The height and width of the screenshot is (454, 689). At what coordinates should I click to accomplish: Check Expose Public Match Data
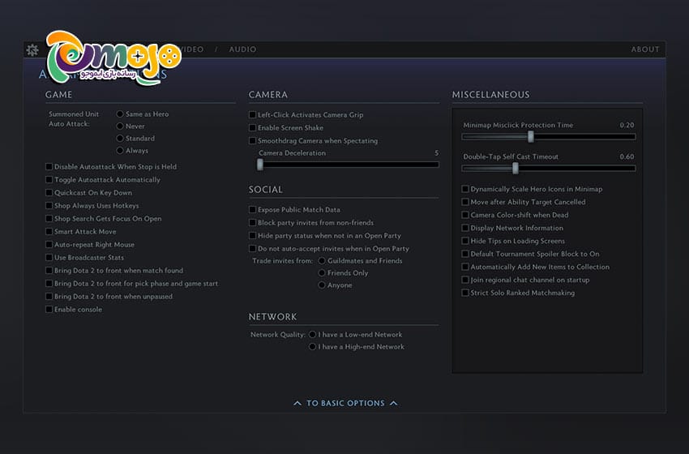[x=253, y=210]
